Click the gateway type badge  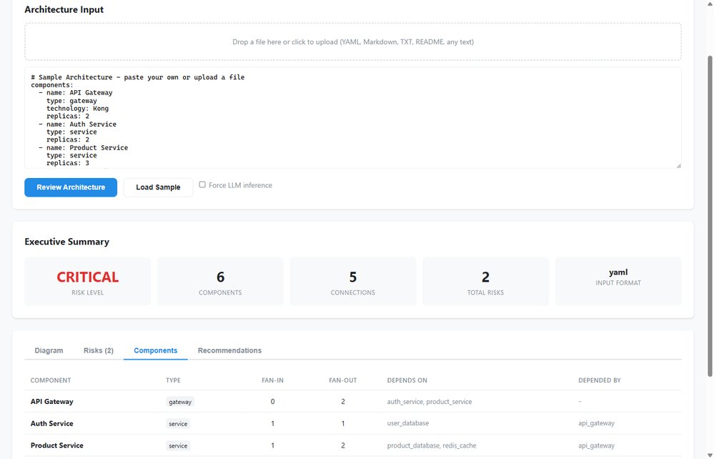click(x=179, y=402)
